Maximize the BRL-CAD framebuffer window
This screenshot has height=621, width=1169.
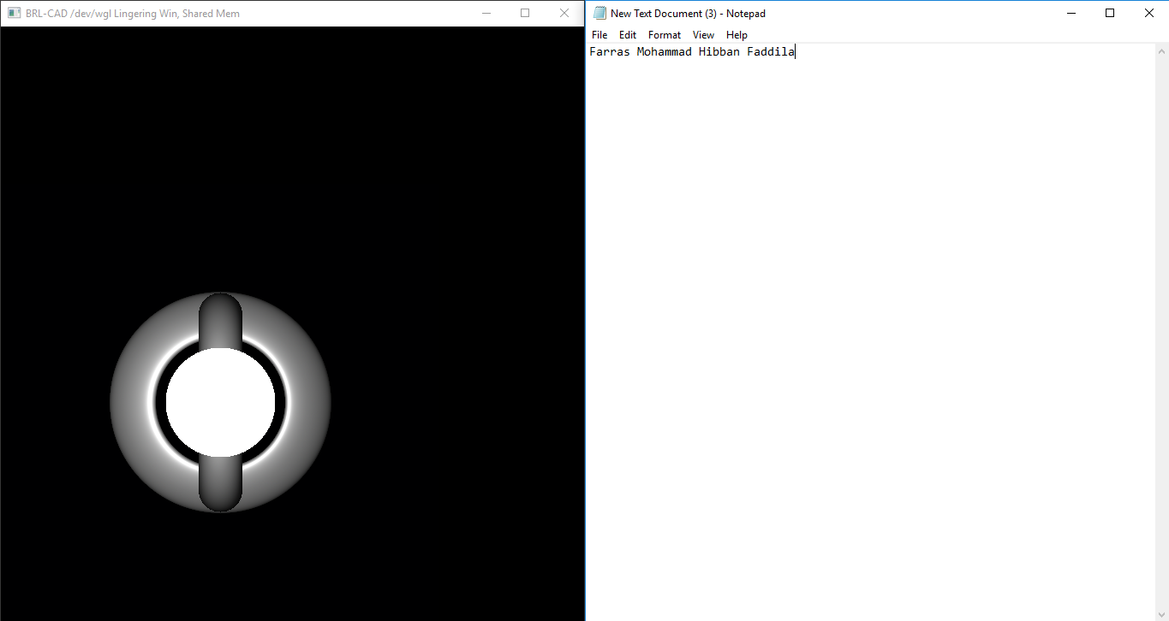525,13
